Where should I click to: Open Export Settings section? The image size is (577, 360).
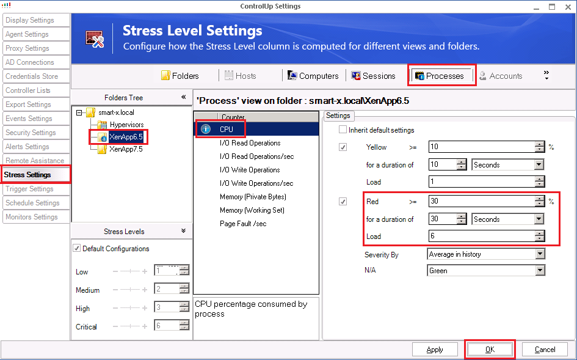tap(36, 105)
